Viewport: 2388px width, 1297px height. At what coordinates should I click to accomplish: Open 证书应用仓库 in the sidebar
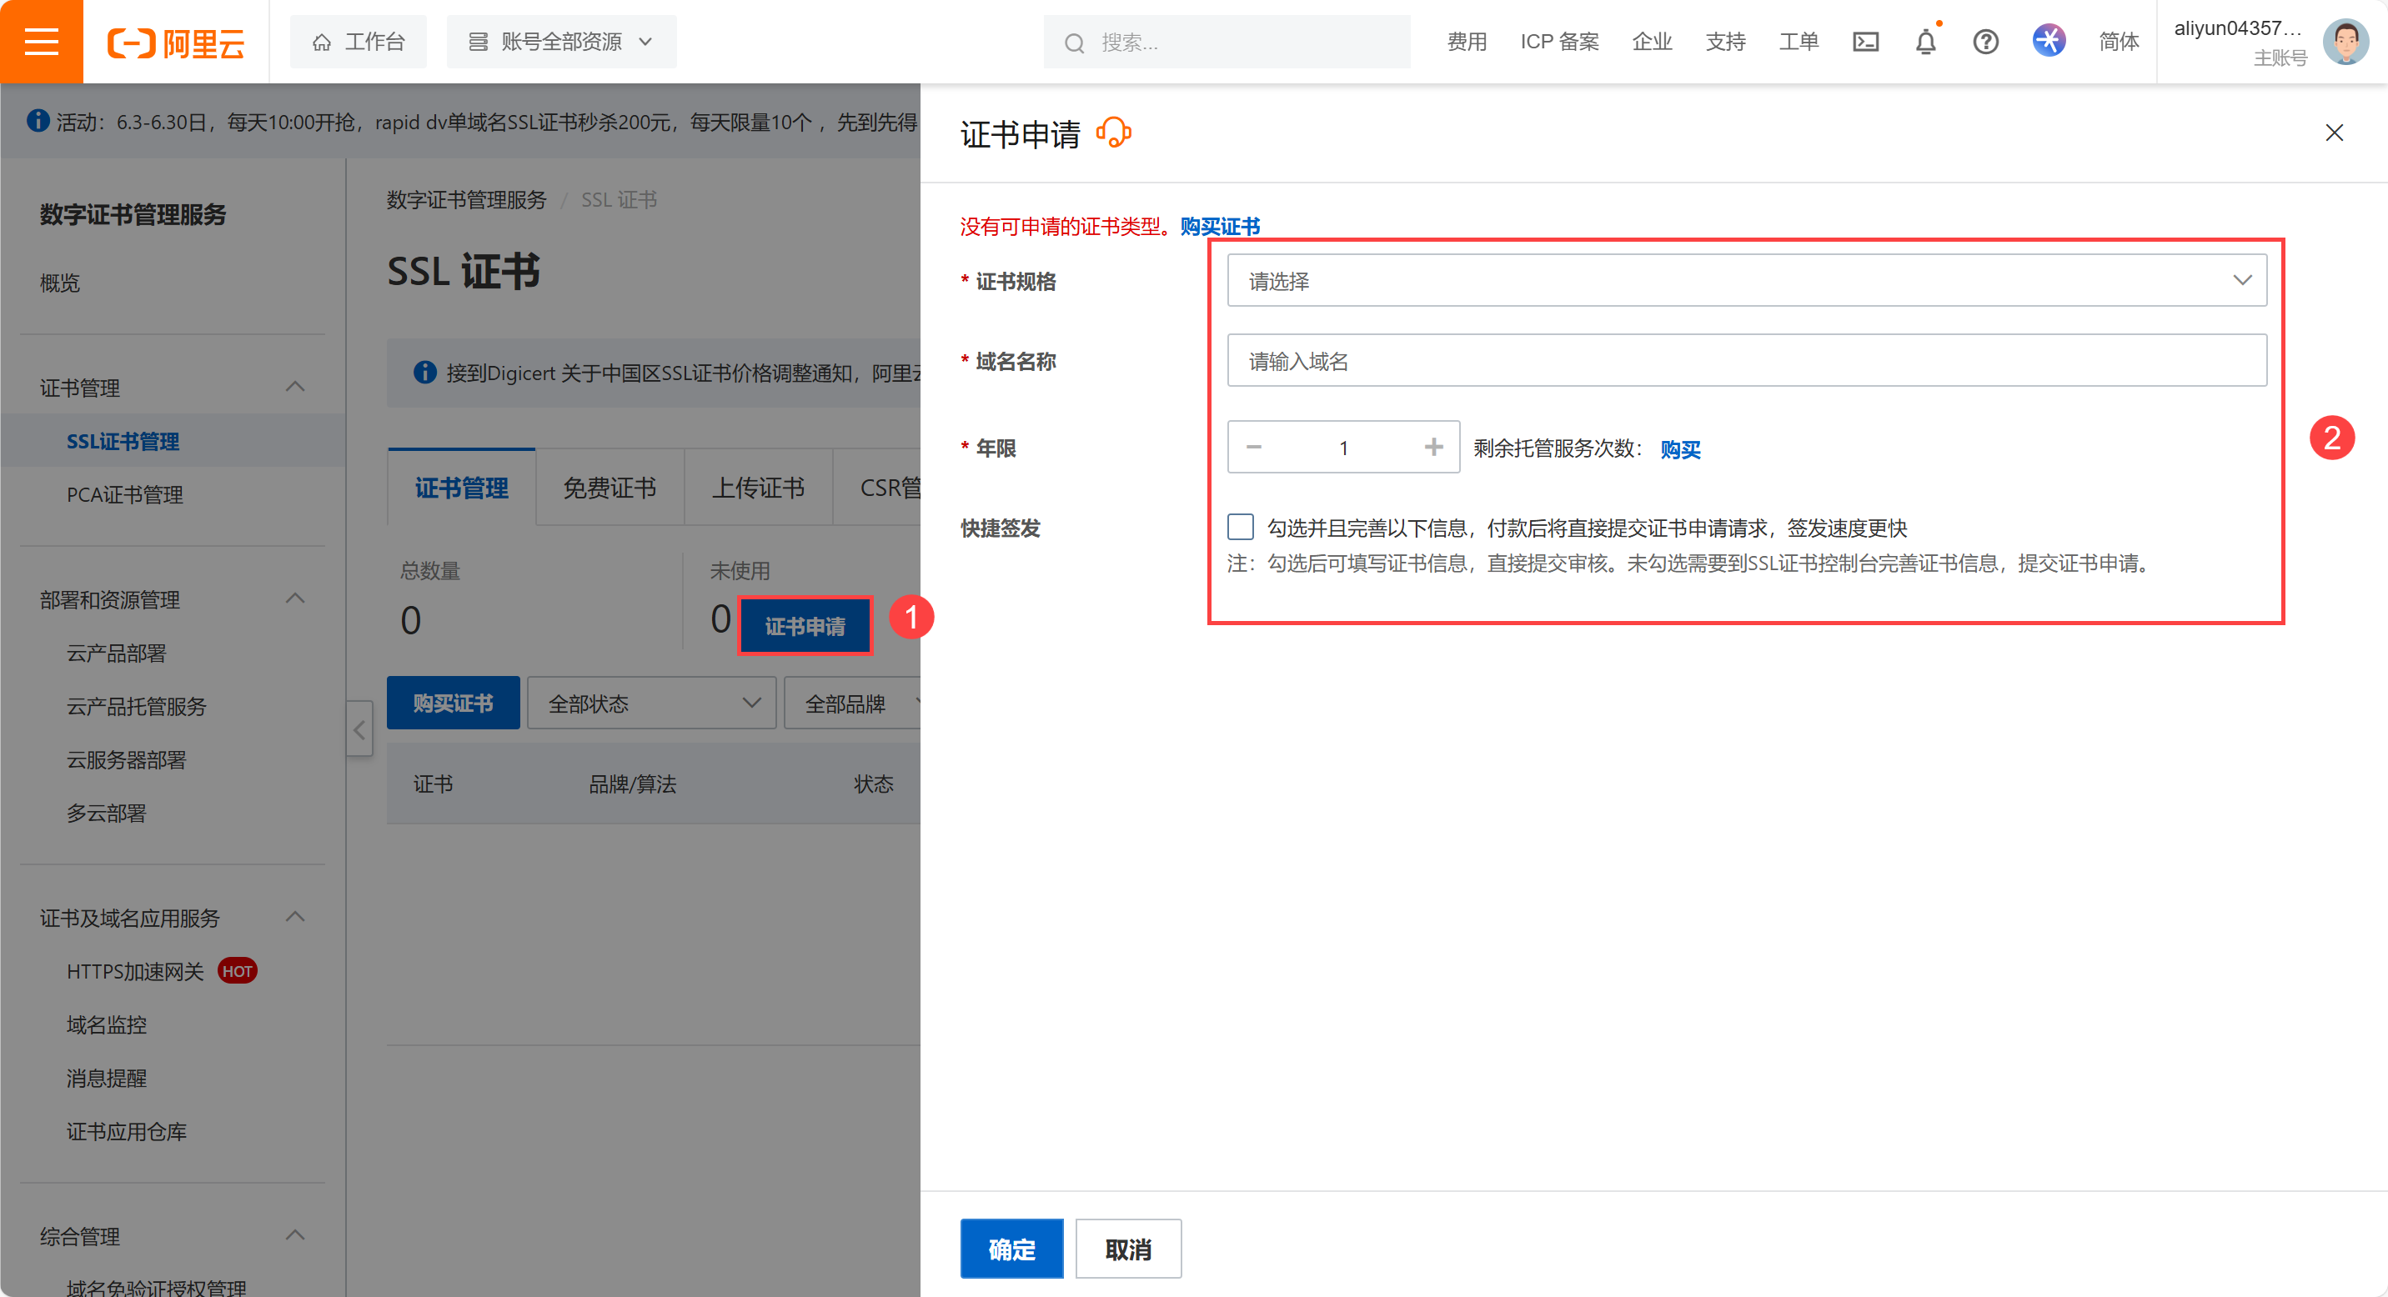point(126,1131)
